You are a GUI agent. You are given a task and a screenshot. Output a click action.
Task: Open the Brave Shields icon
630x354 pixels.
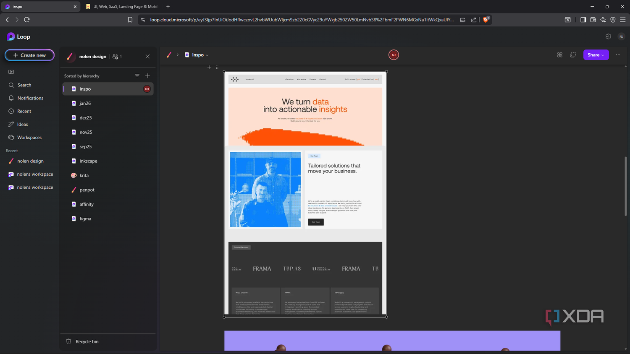486,19
